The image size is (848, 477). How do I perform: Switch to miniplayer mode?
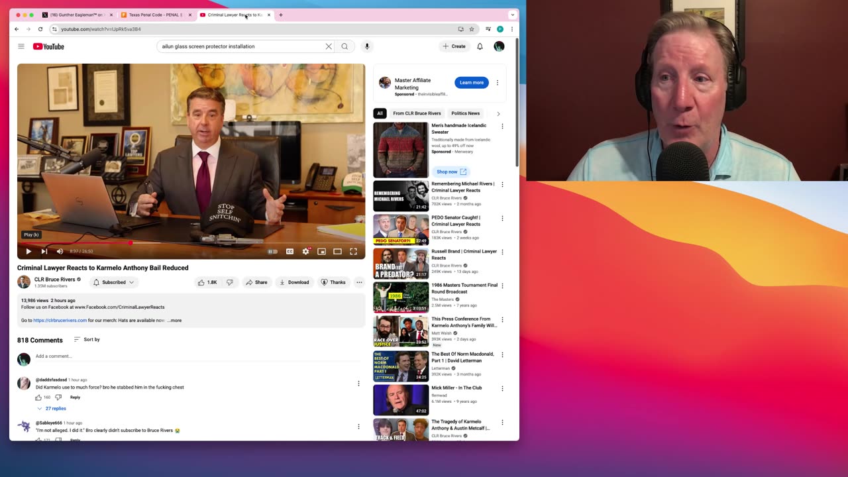click(321, 251)
